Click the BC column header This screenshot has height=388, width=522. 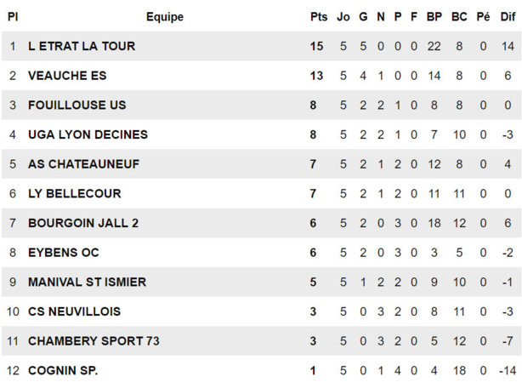coord(459,17)
